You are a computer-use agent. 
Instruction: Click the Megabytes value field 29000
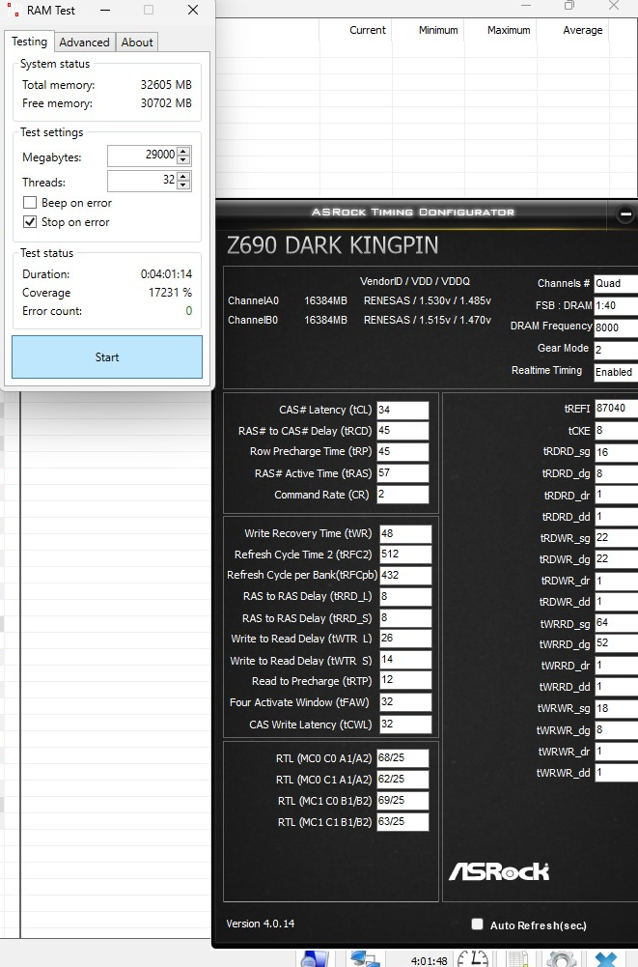point(143,156)
